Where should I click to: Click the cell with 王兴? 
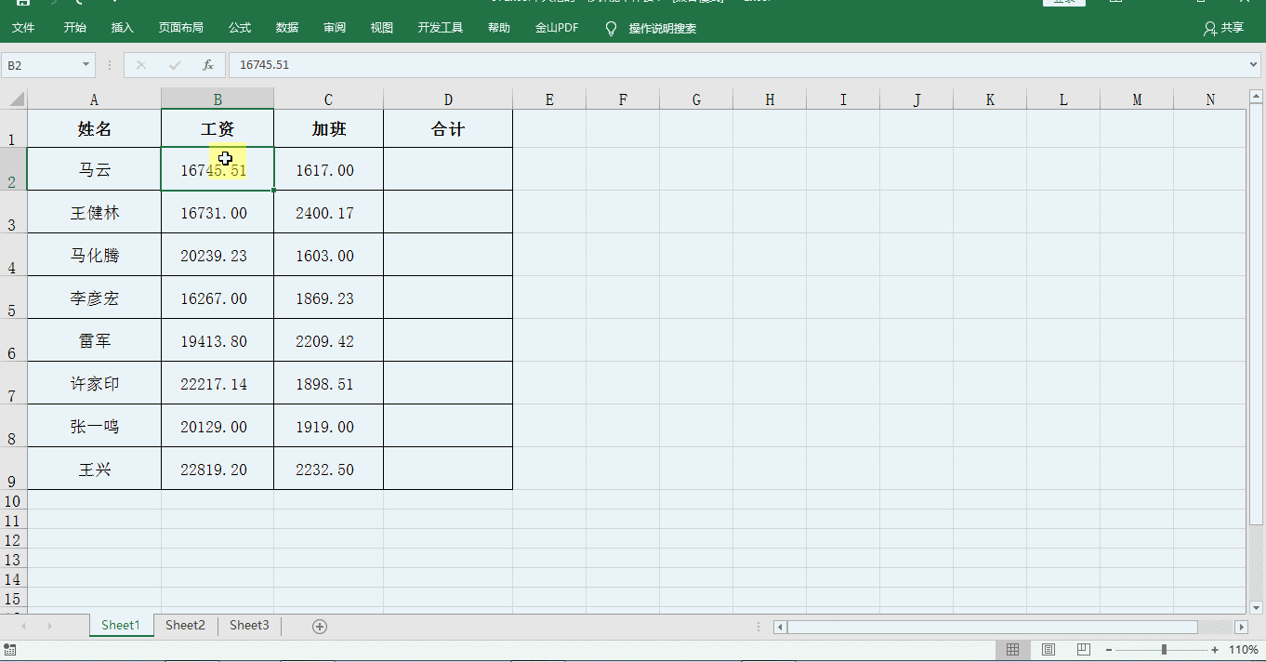(x=94, y=469)
